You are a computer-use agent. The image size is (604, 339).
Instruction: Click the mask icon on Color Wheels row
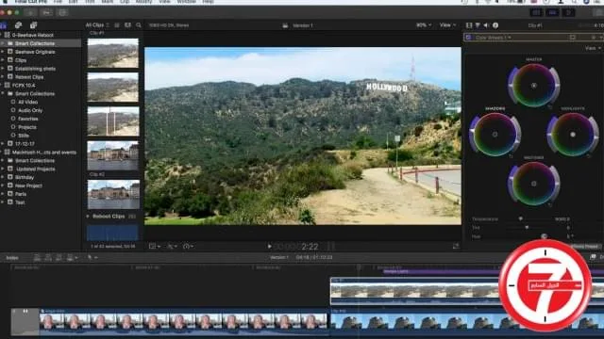573,38
